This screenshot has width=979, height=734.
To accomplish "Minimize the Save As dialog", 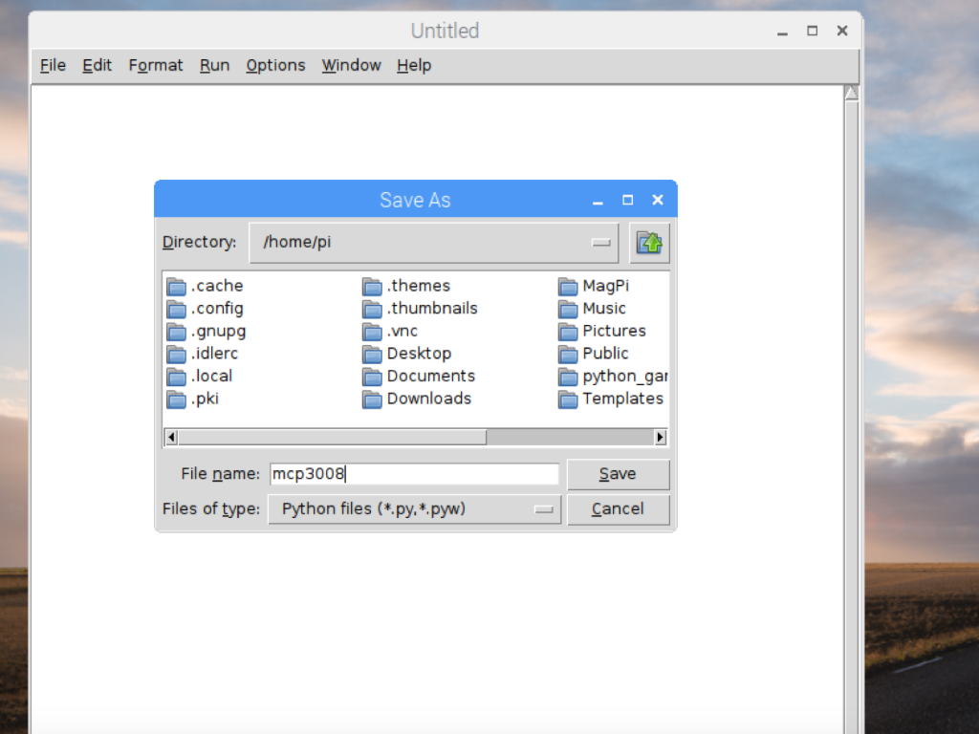I will [x=598, y=201].
